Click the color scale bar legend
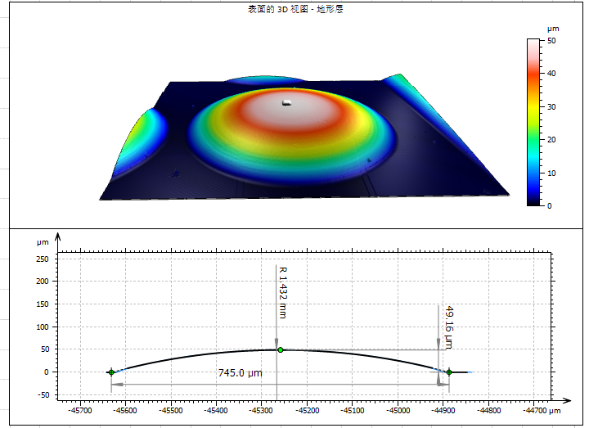This screenshot has width=589, height=428. (x=533, y=123)
